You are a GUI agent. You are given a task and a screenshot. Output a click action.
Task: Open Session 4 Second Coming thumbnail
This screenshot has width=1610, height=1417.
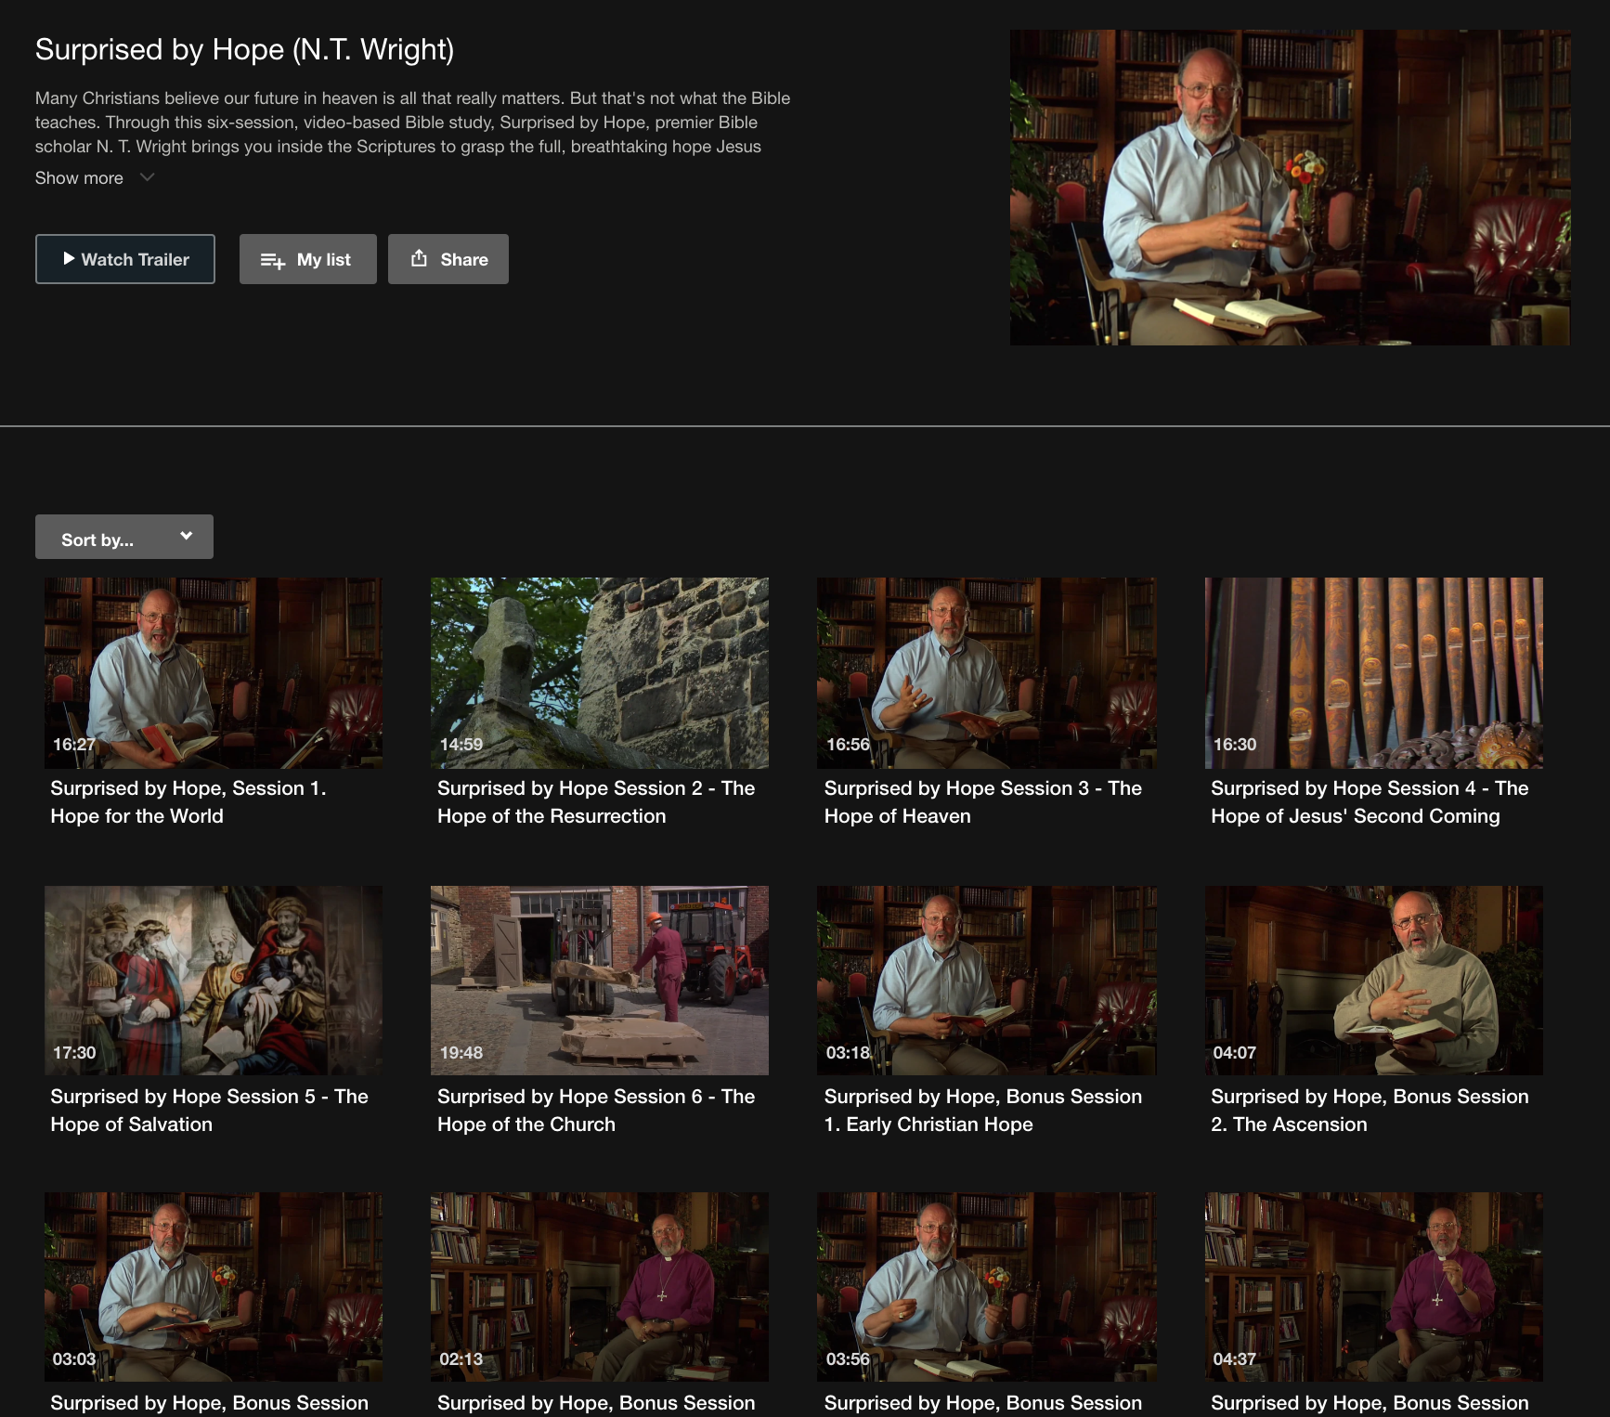[x=1374, y=673]
